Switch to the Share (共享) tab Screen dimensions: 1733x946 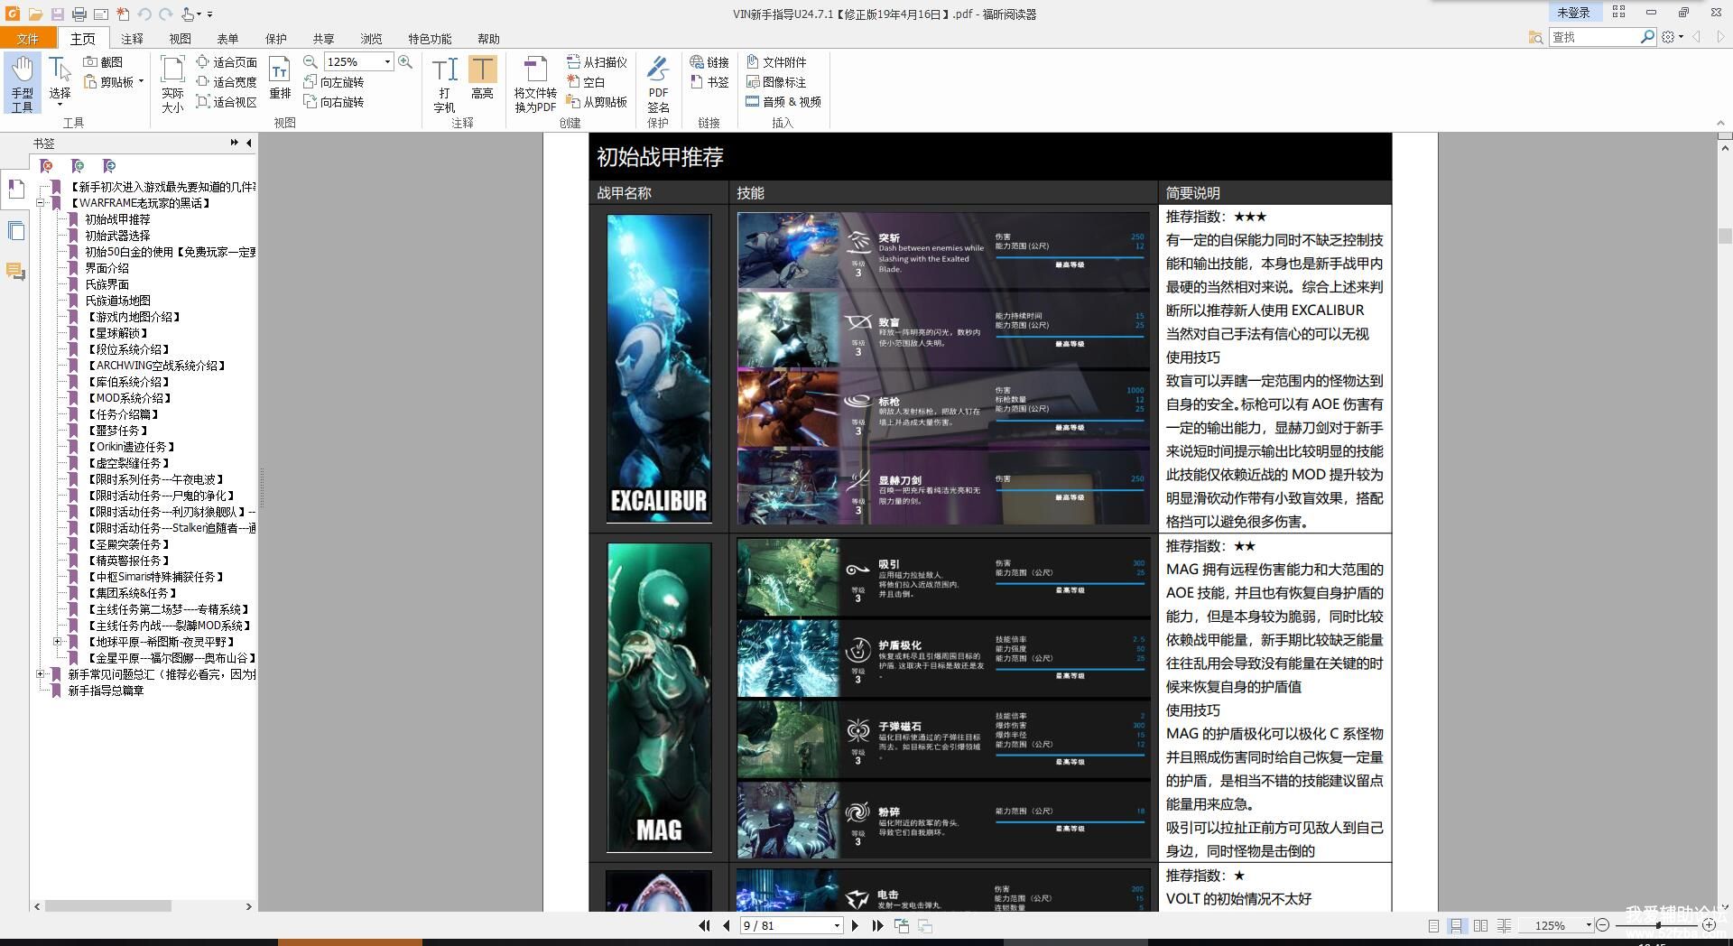(x=323, y=38)
